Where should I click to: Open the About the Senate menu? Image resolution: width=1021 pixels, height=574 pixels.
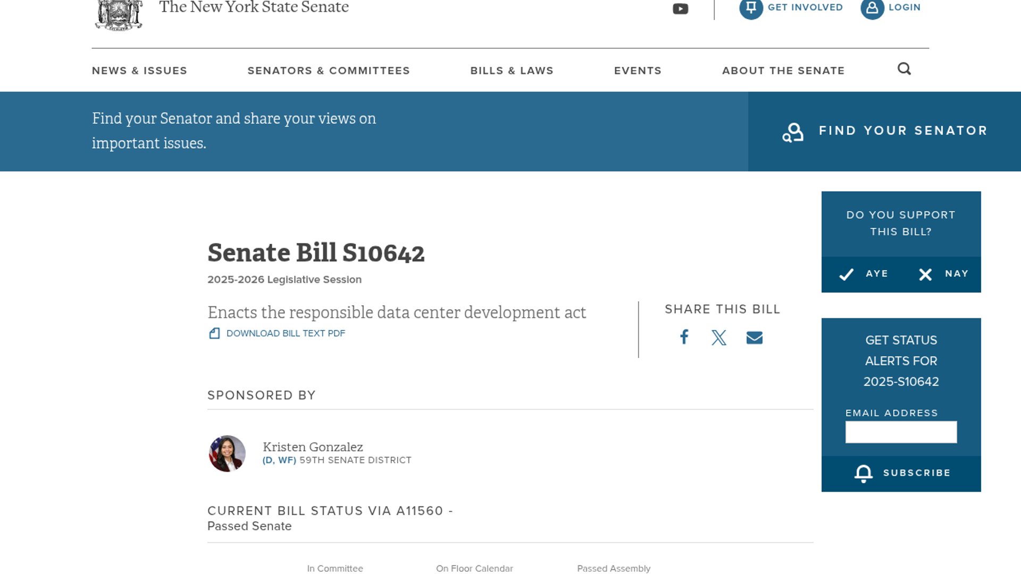point(783,71)
